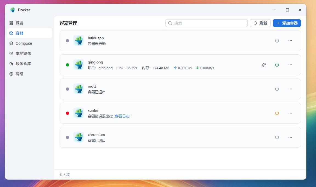Select the baiduapp container name

pyautogui.click(x=96, y=38)
